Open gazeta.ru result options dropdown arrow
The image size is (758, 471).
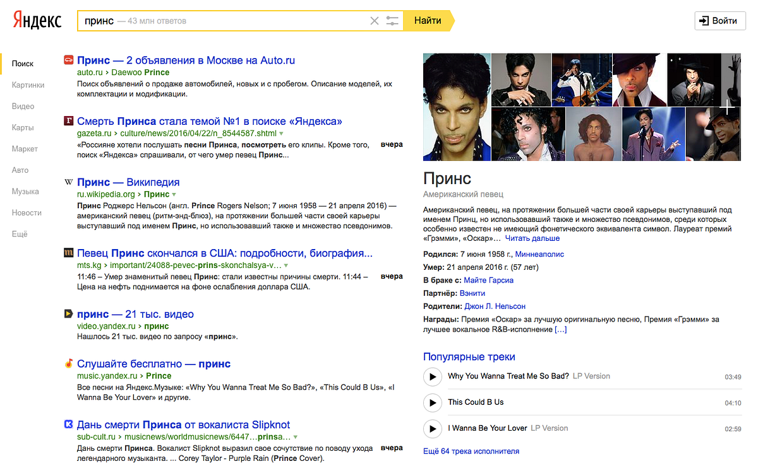pyautogui.click(x=282, y=134)
